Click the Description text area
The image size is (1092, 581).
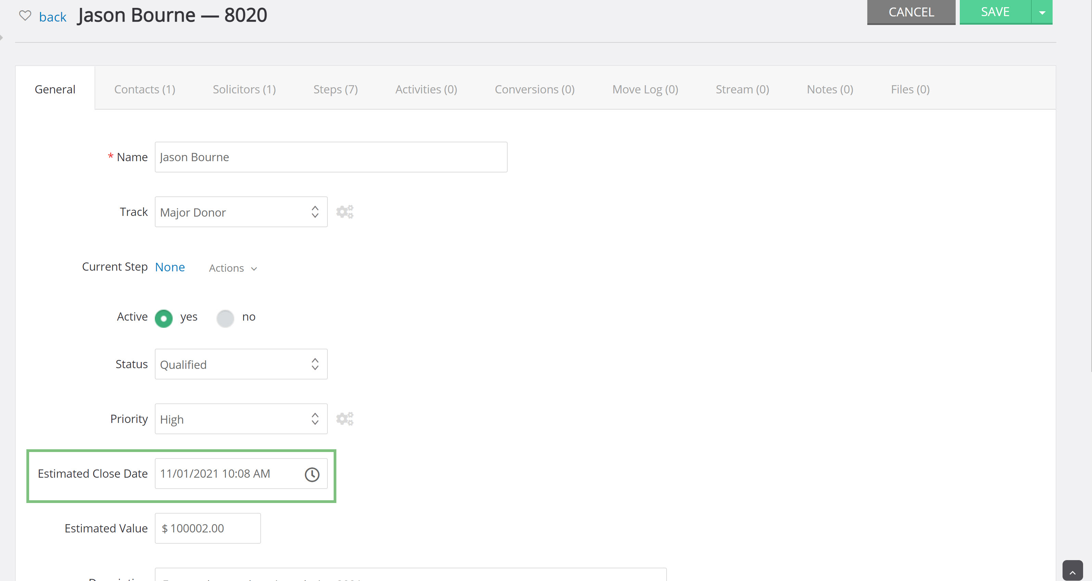point(410,574)
